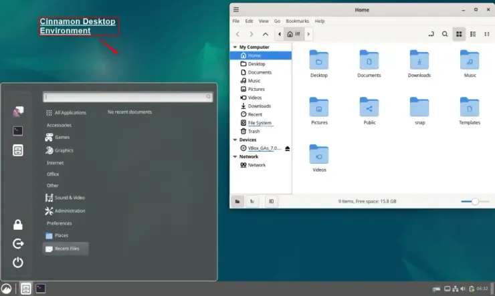This screenshot has height=296, width=495.
Task: Hide the sidebar with status bar button
Action: pyautogui.click(x=272, y=201)
